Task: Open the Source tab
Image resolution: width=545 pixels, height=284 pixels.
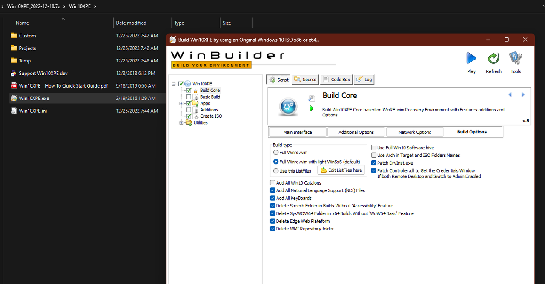Action: pos(305,80)
